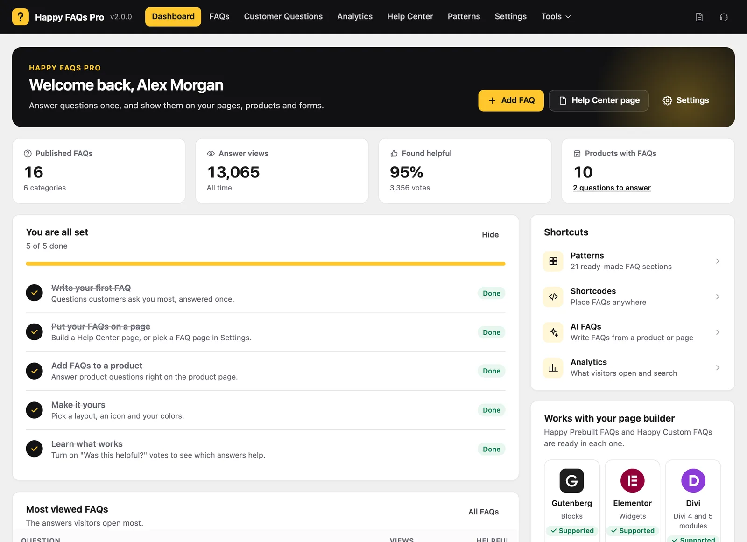Click the Patterns grid icon in Shortcuts
The height and width of the screenshot is (542, 747).
point(553,261)
